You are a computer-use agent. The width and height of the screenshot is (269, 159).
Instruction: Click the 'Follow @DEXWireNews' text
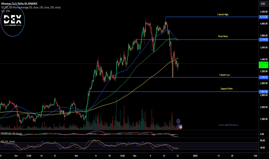(x=229, y=125)
